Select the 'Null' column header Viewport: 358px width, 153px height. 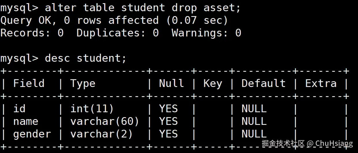tap(172, 84)
